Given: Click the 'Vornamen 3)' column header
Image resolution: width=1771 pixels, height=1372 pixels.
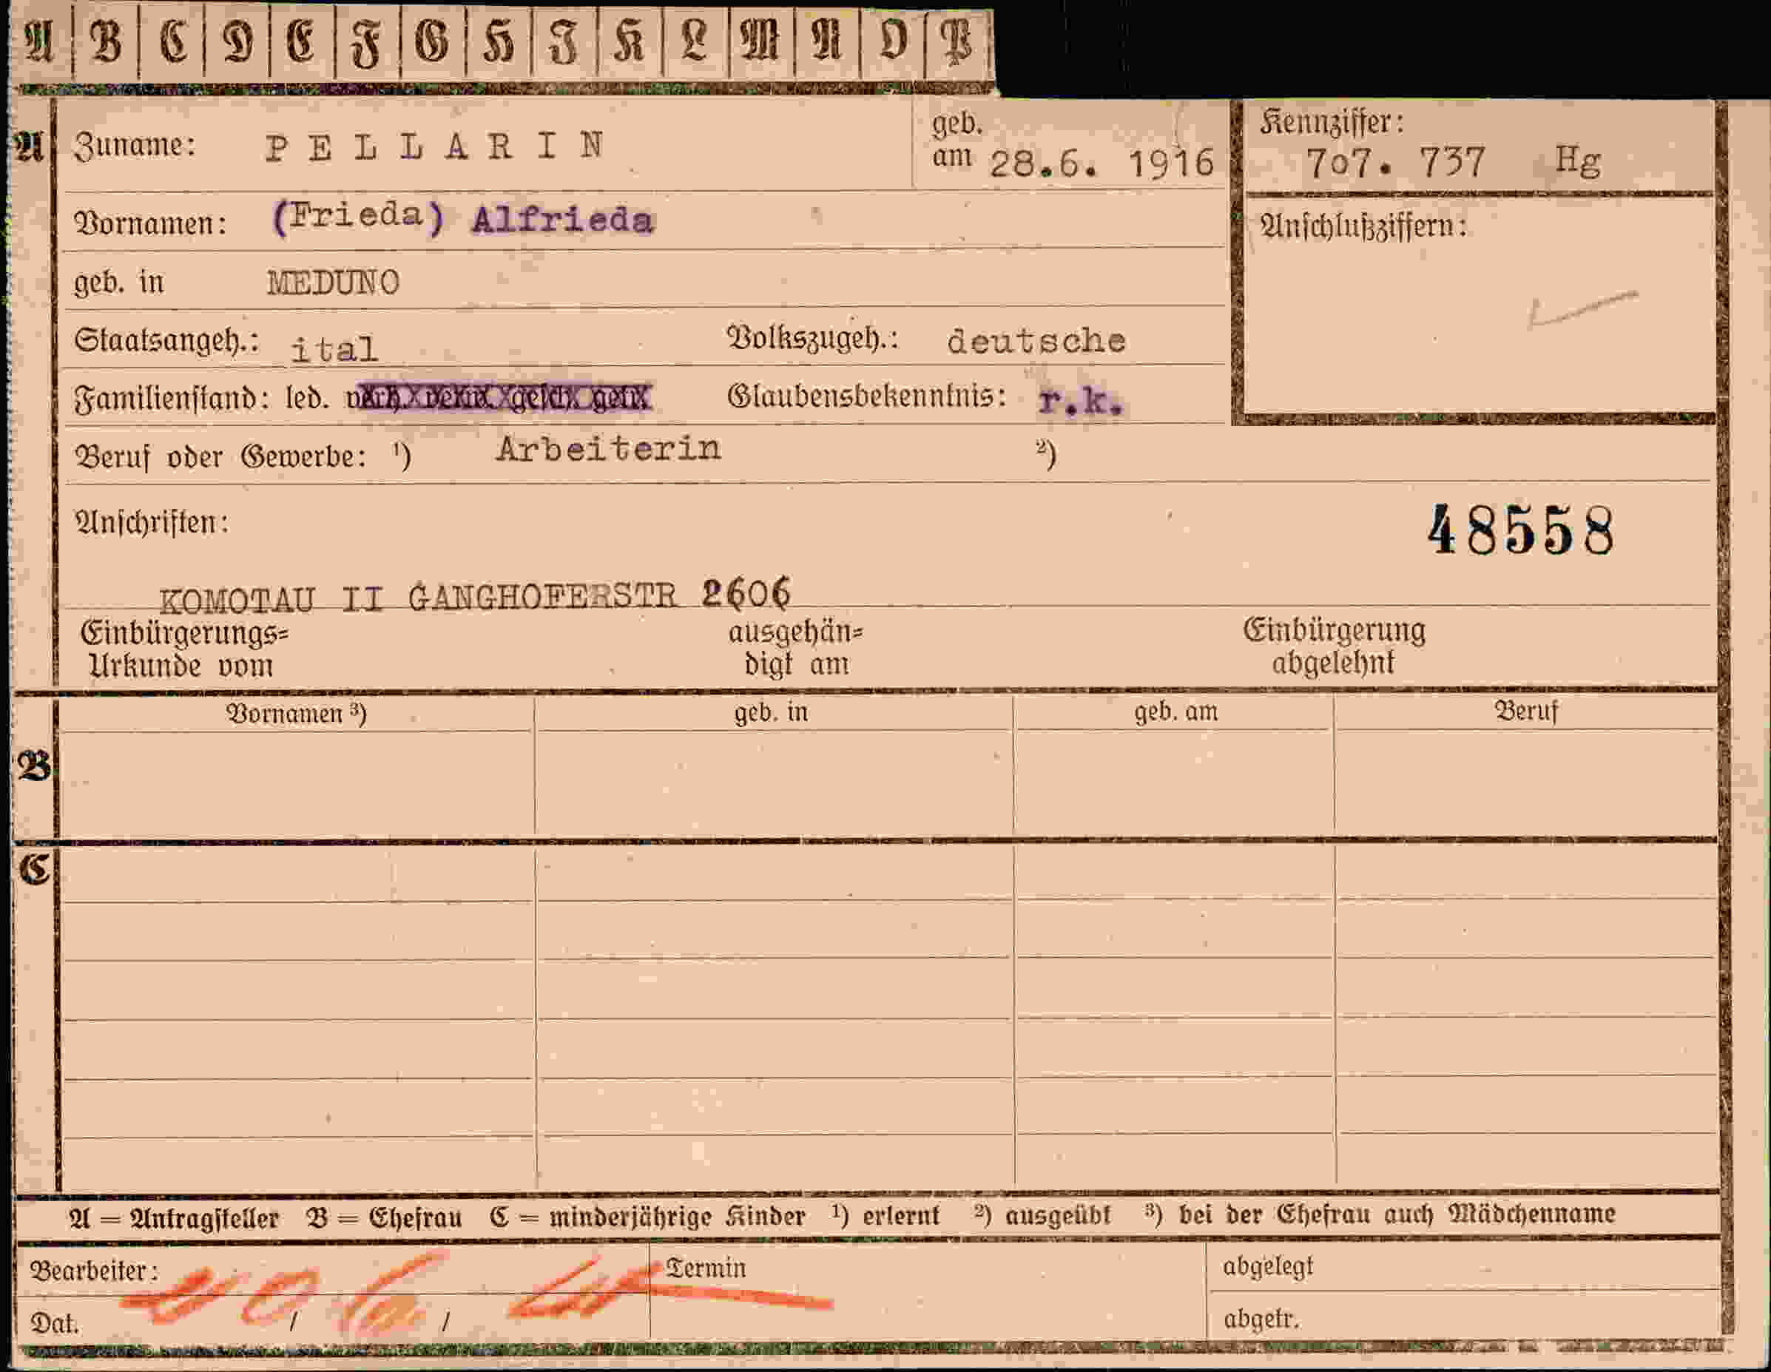Looking at the screenshot, I should tap(296, 714).
